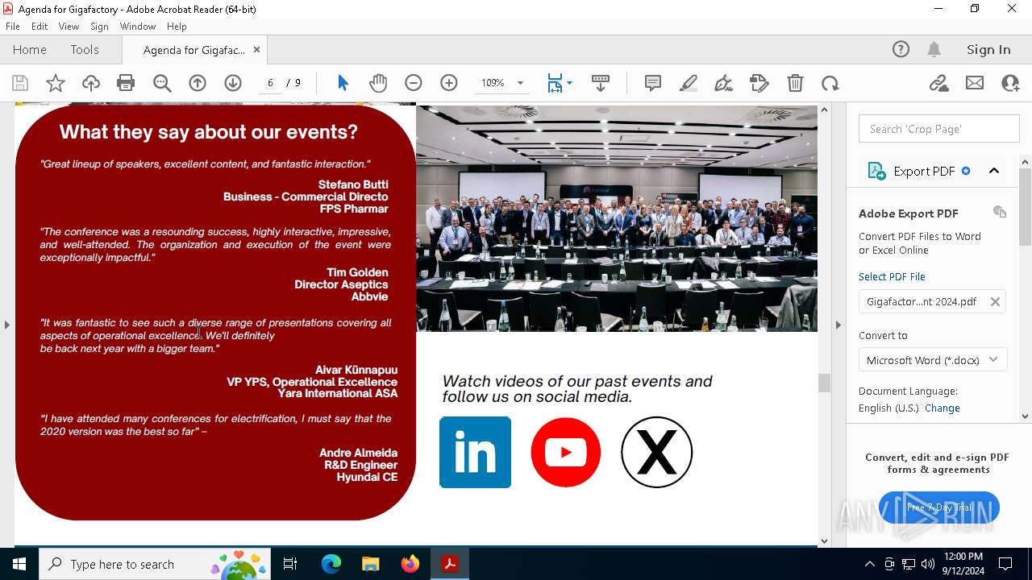
Task: Start the Free 7-Day Trial
Action: tap(939, 507)
